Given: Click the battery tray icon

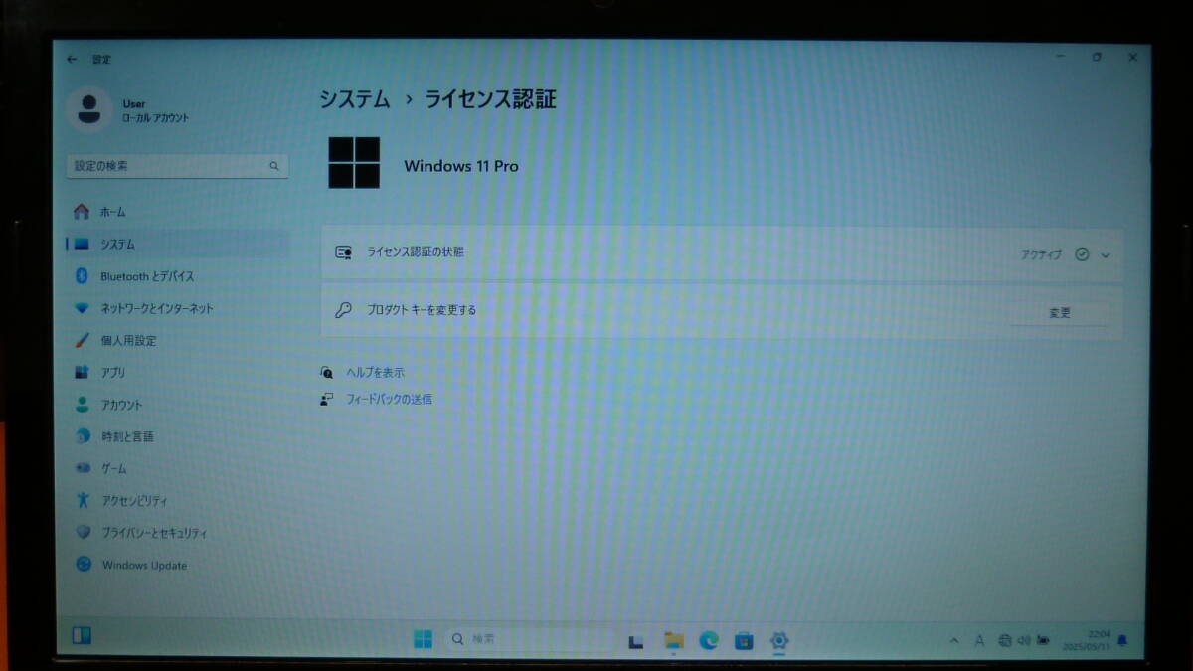Looking at the screenshot, I should [1043, 641].
